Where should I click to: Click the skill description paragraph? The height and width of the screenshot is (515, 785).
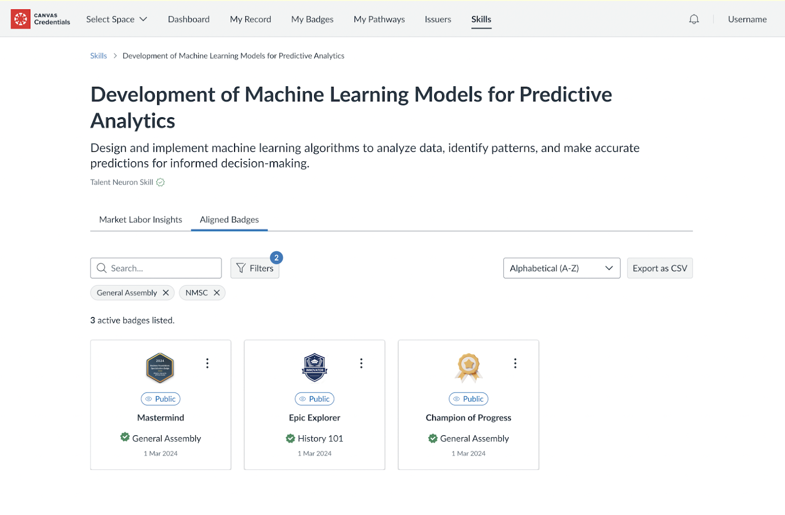click(365, 155)
